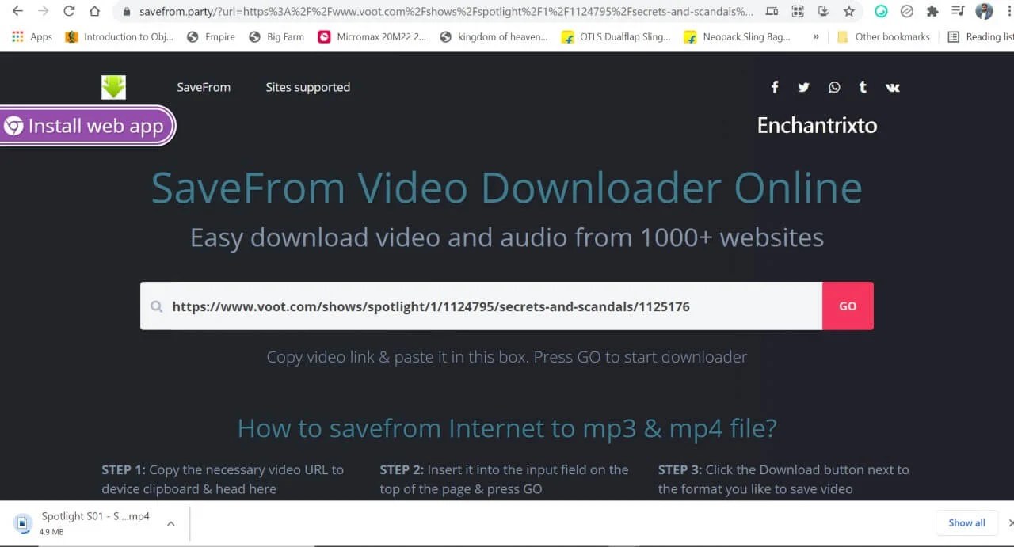1014x547 pixels.
Task: Open 'OTLS Dualflap Sling' bookmark
Action: tap(616, 36)
